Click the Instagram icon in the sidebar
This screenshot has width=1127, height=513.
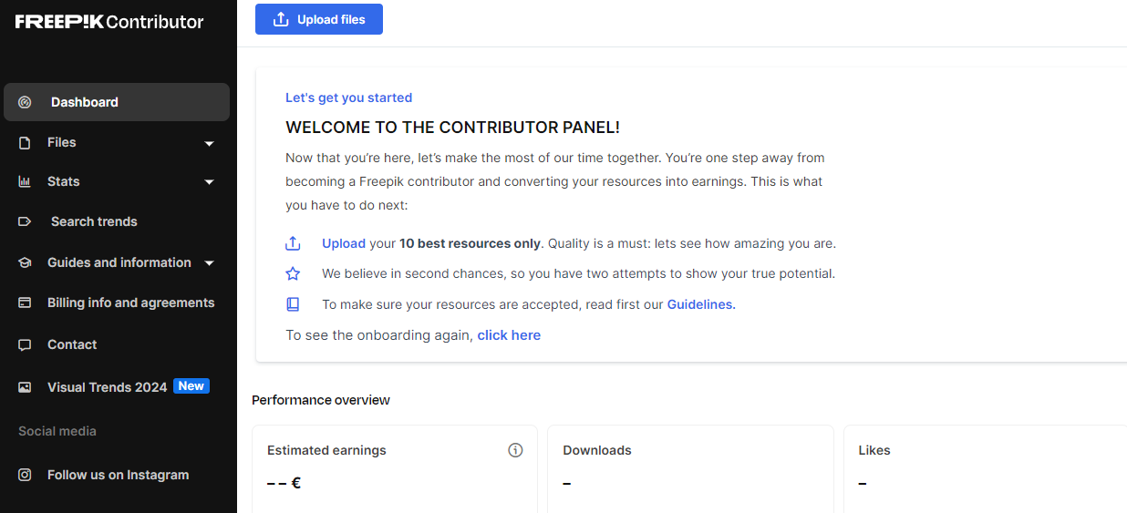pos(25,475)
